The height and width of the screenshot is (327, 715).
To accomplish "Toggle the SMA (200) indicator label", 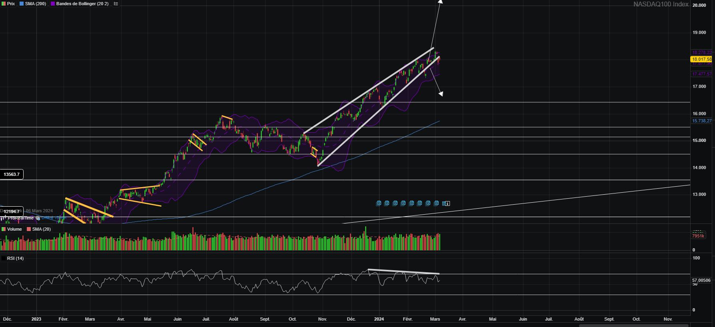I will [x=35, y=4].
